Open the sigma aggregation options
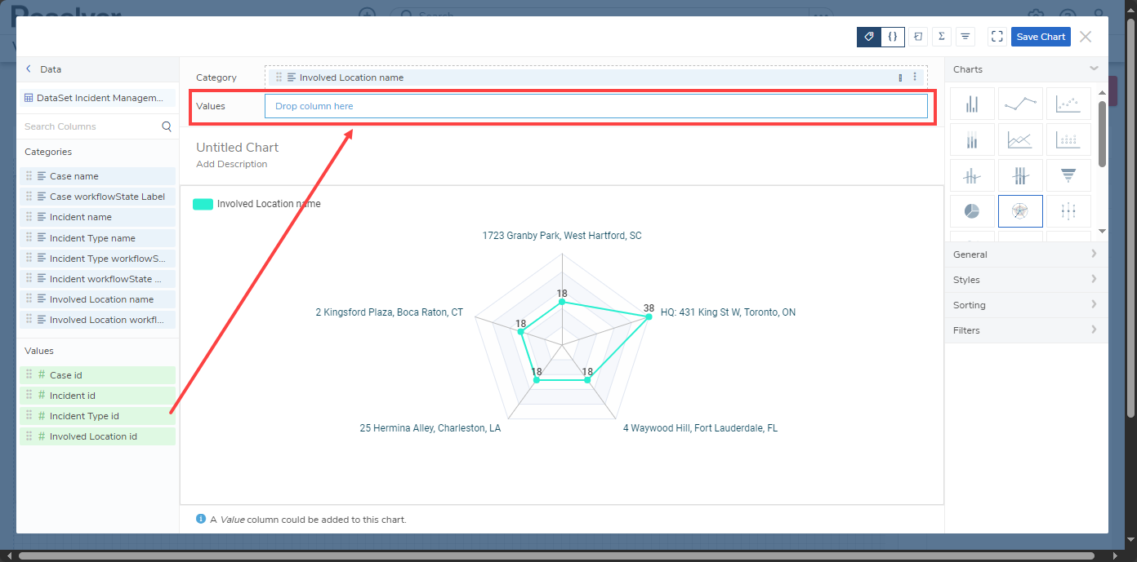 [x=942, y=37]
